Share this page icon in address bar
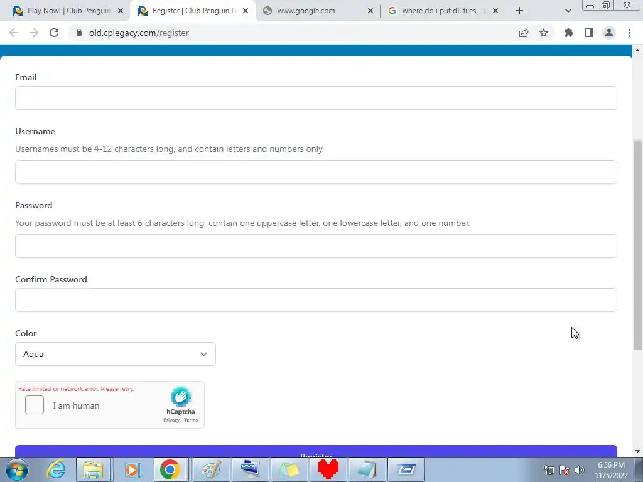Image resolution: width=643 pixels, height=482 pixels. (524, 33)
